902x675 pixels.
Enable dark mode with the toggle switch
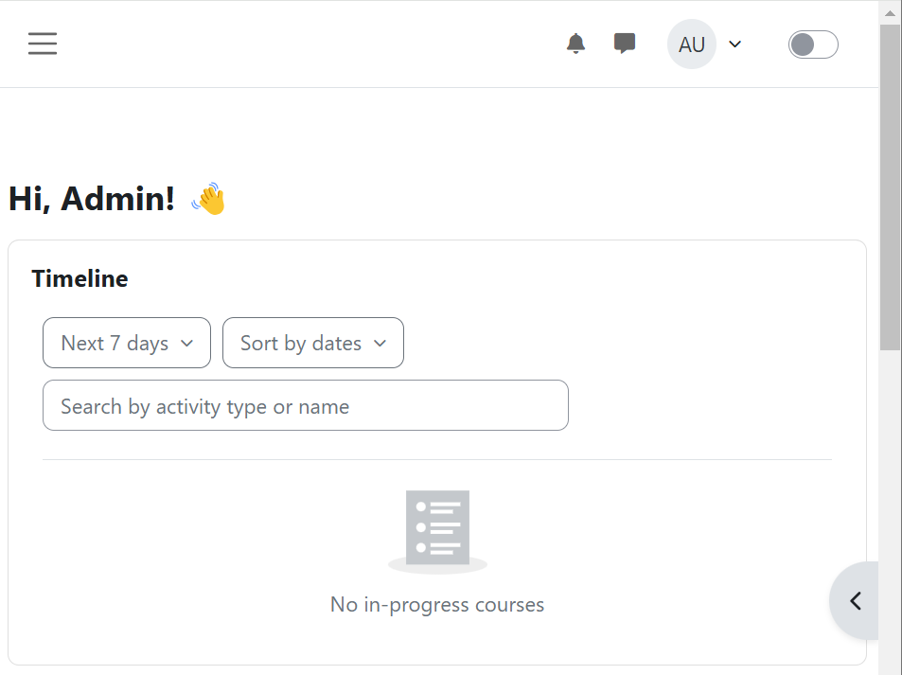pos(812,44)
